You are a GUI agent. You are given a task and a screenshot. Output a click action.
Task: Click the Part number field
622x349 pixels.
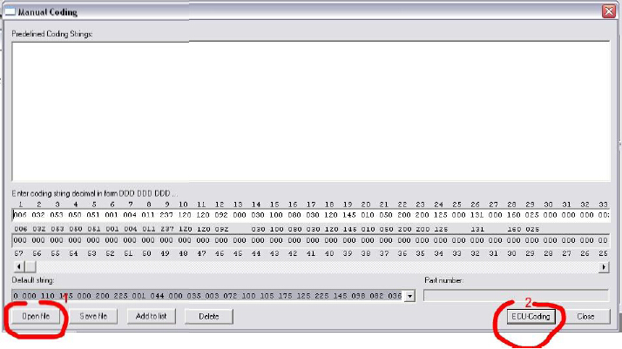point(516,296)
